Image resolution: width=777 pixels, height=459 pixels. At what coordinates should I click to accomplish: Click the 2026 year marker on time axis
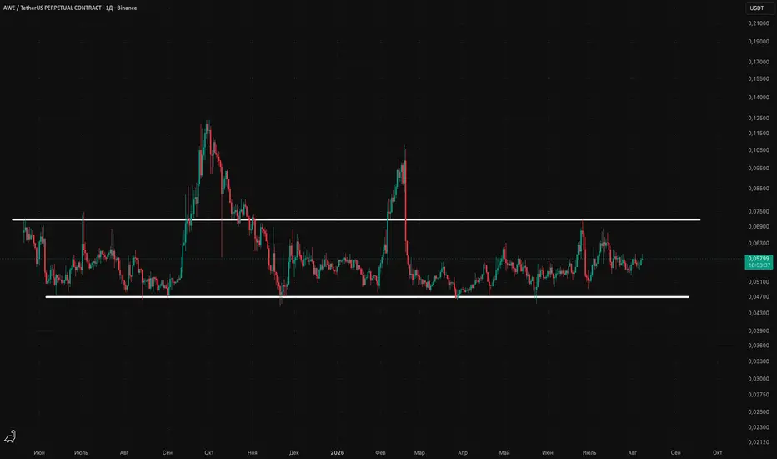coord(337,452)
